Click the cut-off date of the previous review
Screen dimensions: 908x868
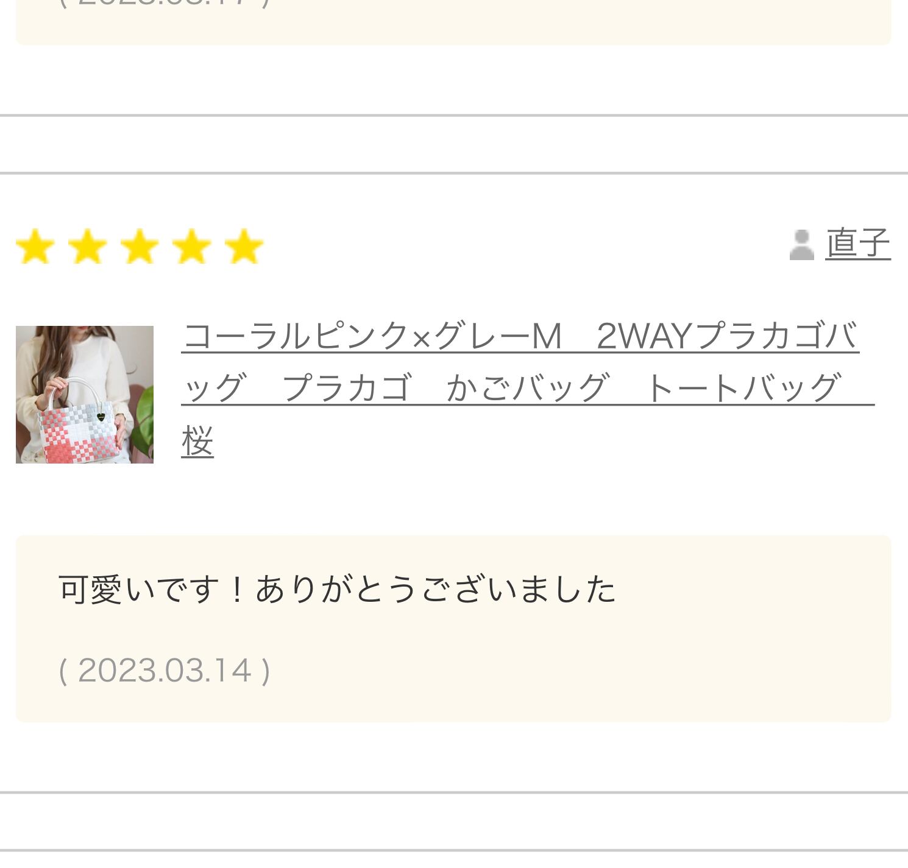pos(165,3)
